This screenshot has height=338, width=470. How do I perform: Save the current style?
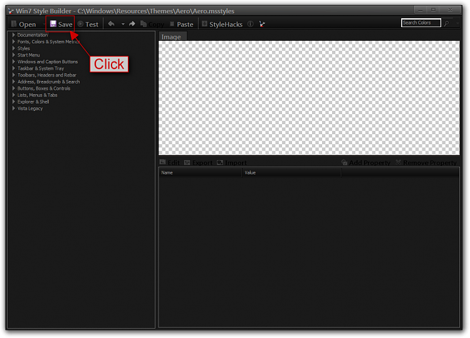point(61,24)
